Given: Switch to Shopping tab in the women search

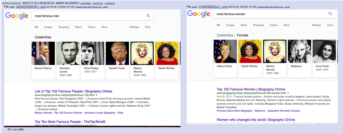Looking at the screenshot, I should pos(258,25).
